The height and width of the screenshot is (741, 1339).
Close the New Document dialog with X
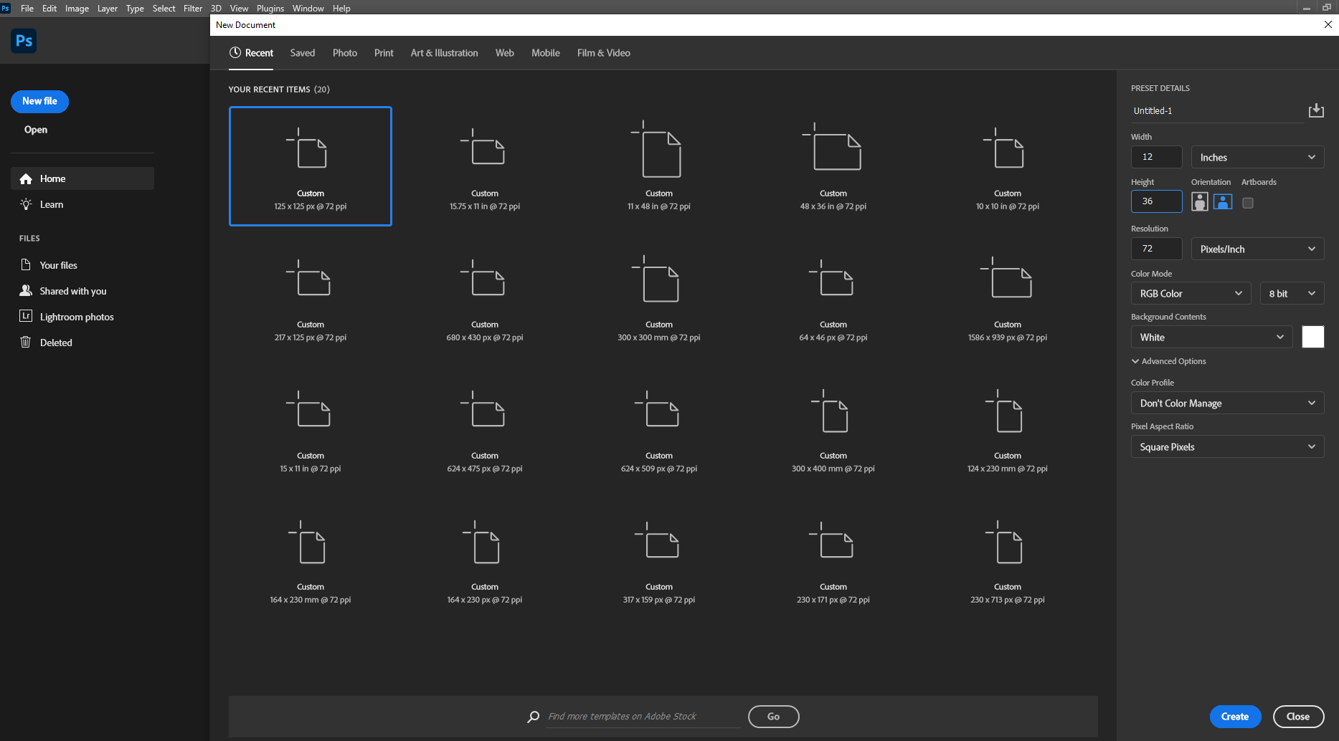1328,24
